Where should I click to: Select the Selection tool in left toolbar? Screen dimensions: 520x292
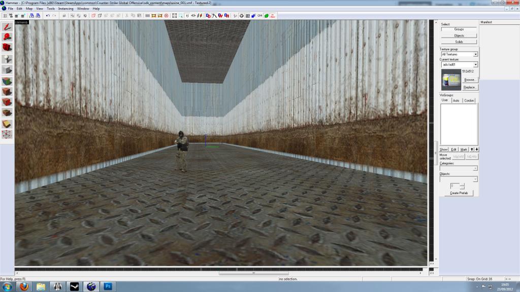[7, 26]
